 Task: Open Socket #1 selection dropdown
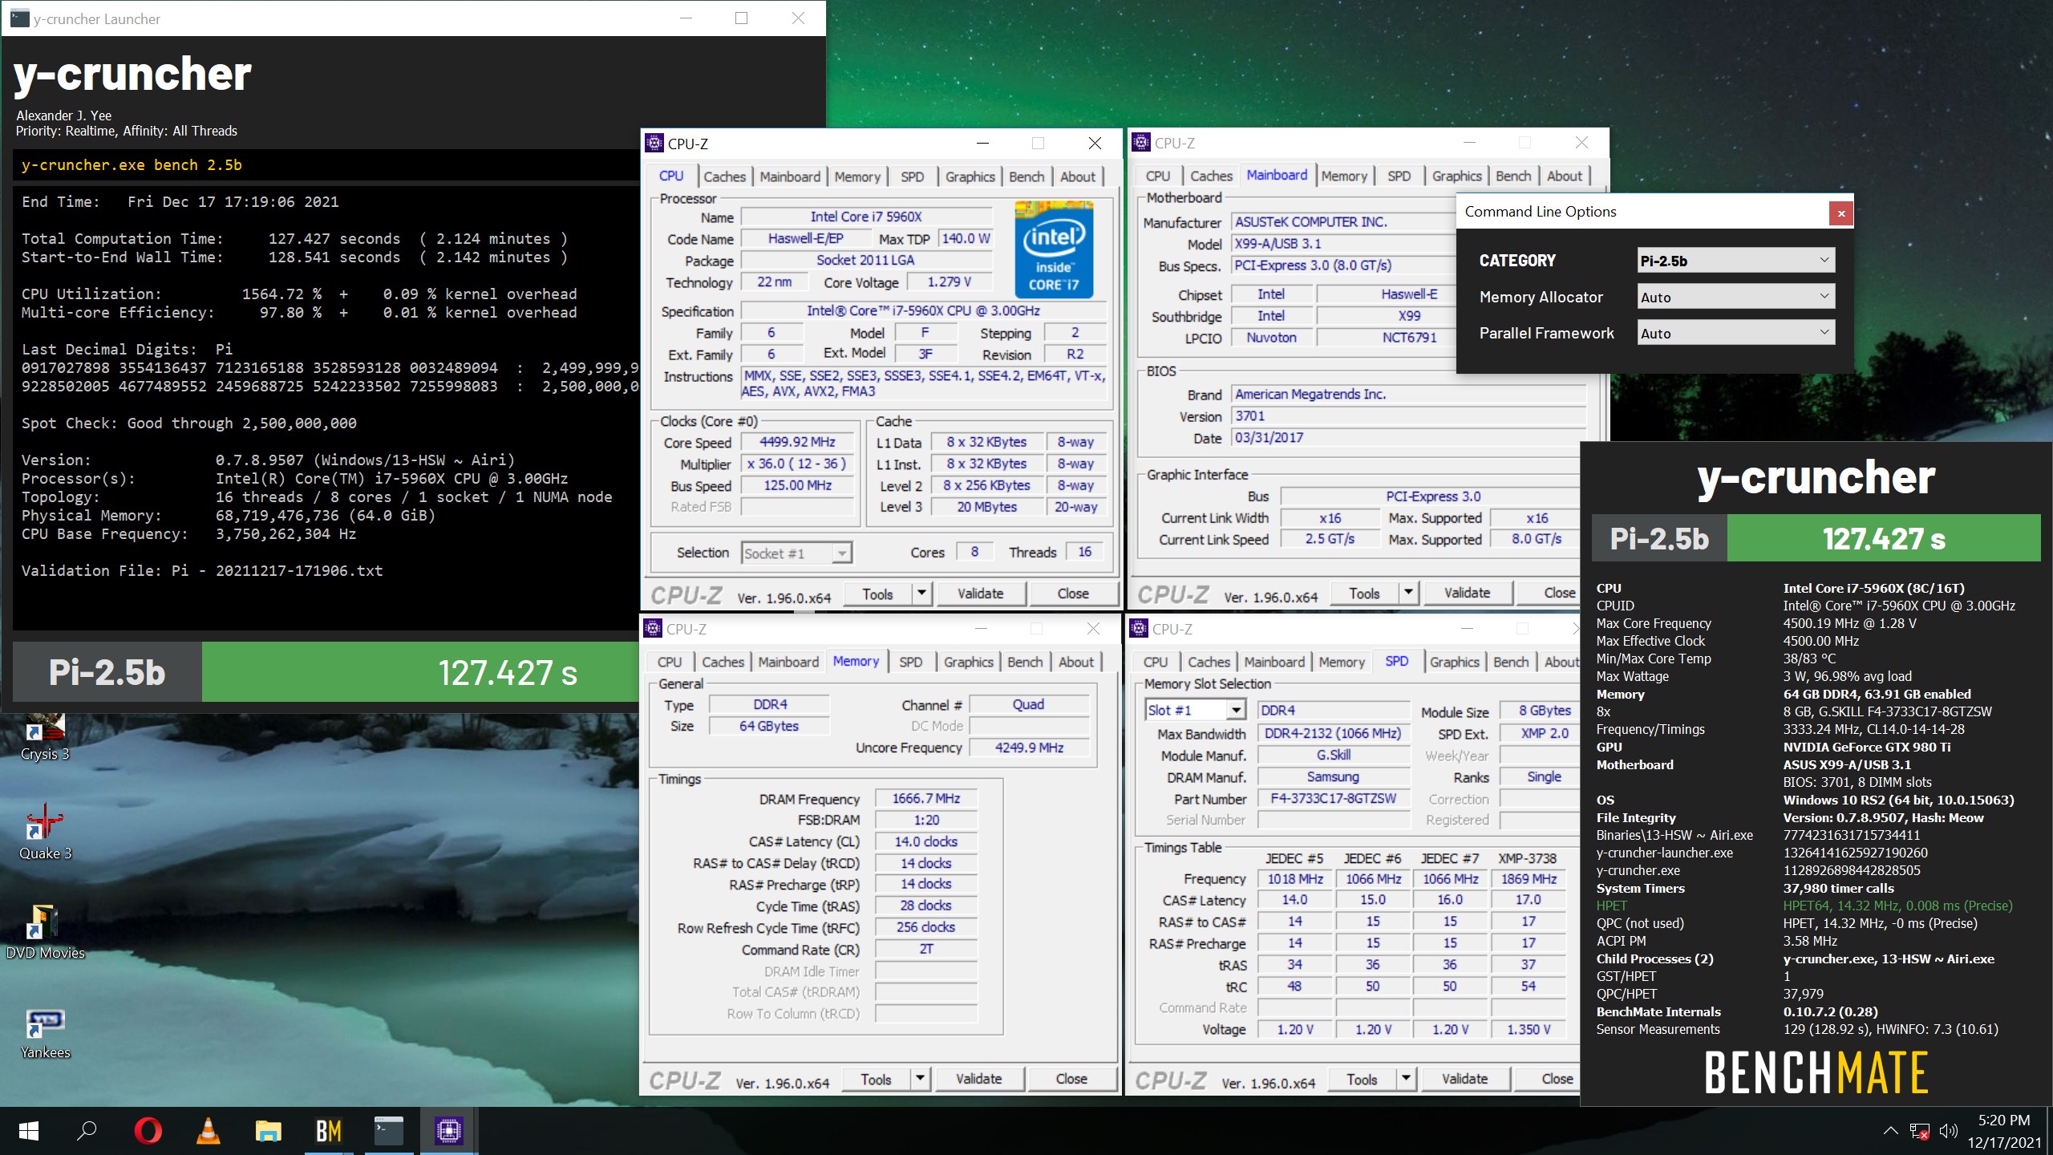click(796, 553)
